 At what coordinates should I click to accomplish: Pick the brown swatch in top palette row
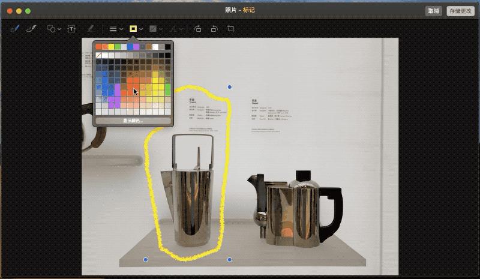pos(149,47)
